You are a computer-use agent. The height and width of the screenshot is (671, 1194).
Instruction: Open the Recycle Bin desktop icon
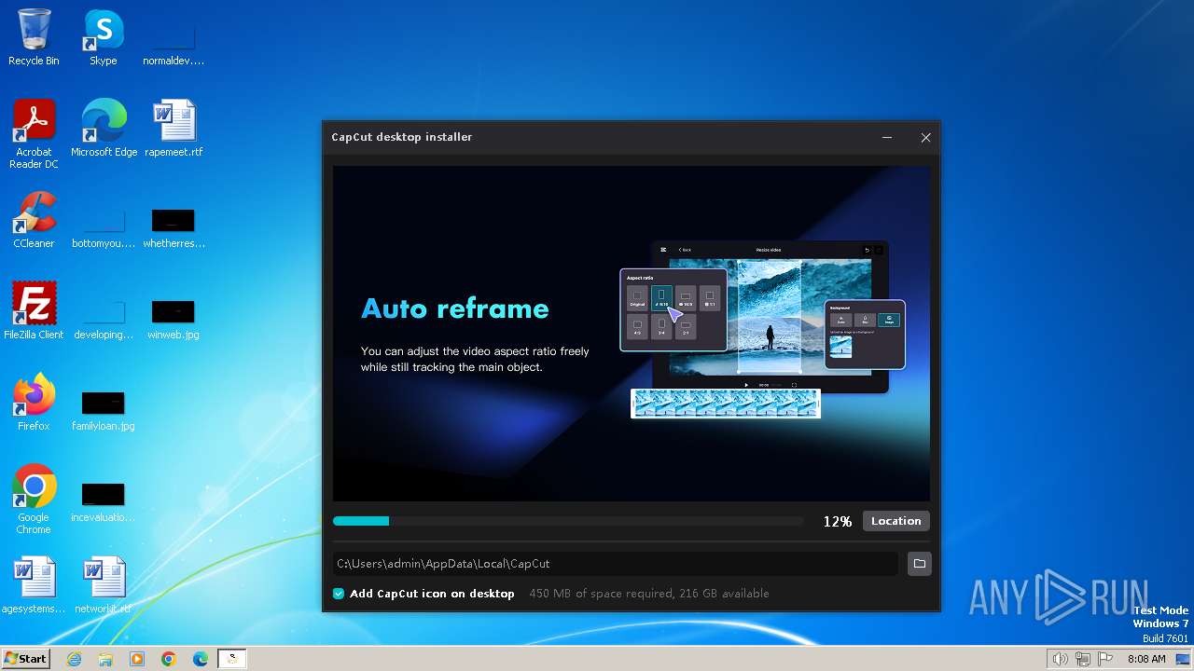(x=34, y=37)
